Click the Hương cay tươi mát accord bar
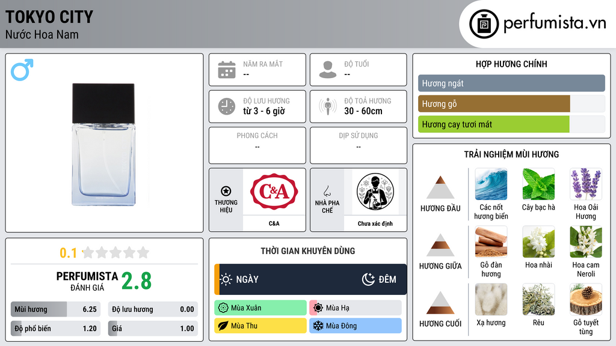The image size is (616, 346). pyautogui.click(x=511, y=124)
